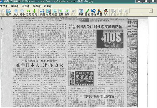Open 设置 settings tool icon
The image size is (157, 108).
[x=100, y=12]
